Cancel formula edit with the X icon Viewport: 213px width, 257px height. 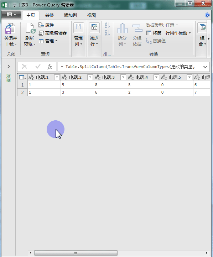pos(25,67)
